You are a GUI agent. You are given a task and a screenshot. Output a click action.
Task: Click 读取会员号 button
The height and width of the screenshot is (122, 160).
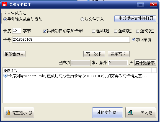14,54
